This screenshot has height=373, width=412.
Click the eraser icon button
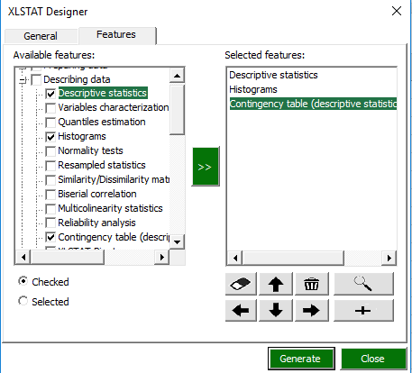241,284
